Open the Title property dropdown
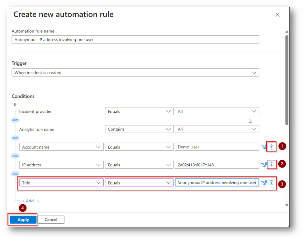 tap(61, 182)
